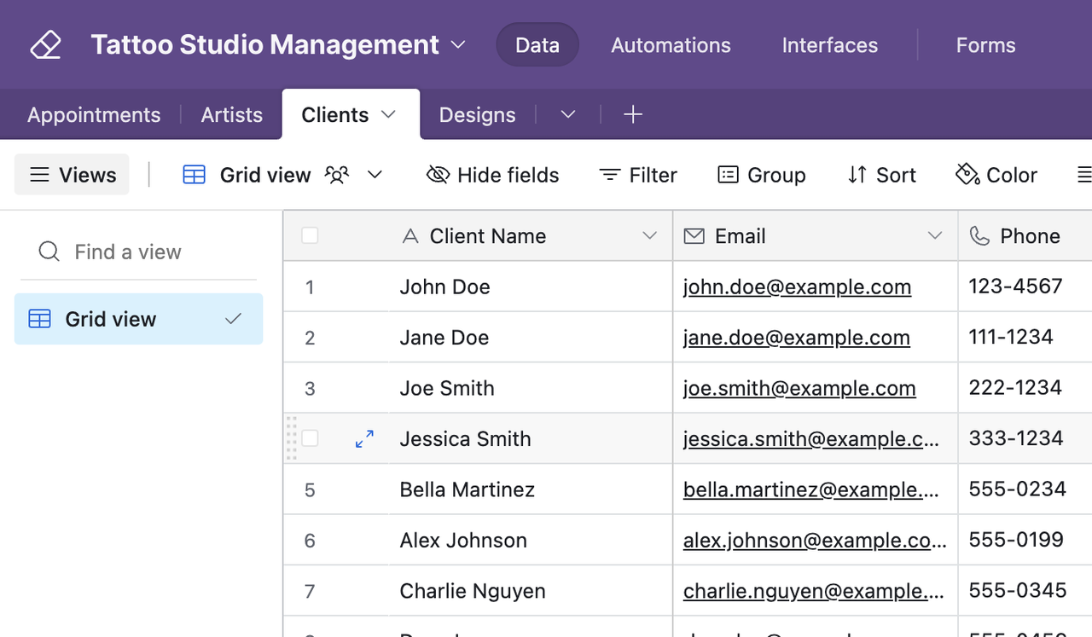Tick the Jessica Smith row checkbox
1092x637 pixels.
pyautogui.click(x=310, y=438)
